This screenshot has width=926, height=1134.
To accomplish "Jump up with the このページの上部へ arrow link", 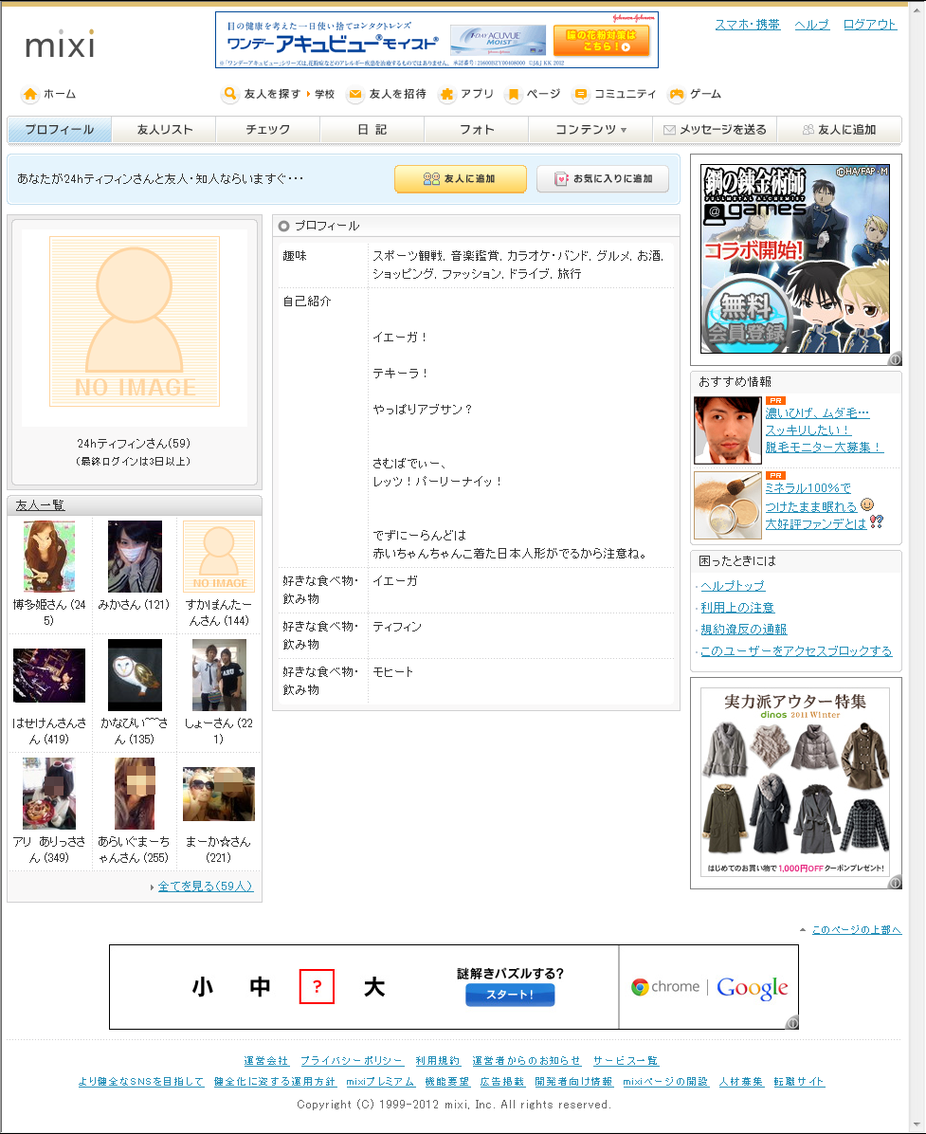I will [x=856, y=929].
